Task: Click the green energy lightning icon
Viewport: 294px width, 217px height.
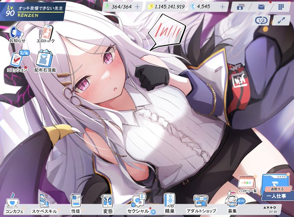Action: click(107, 7)
